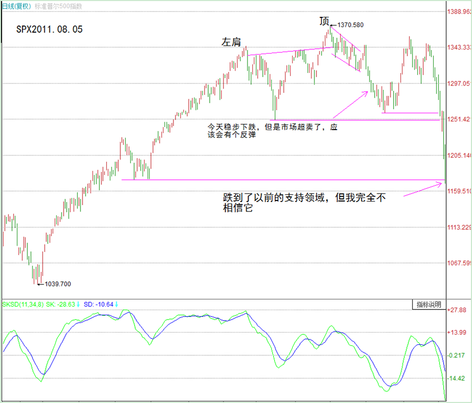Click the SPX2011.08.05 chart caption
This screenshot has width=472, height=403.
tap(50, 29)
